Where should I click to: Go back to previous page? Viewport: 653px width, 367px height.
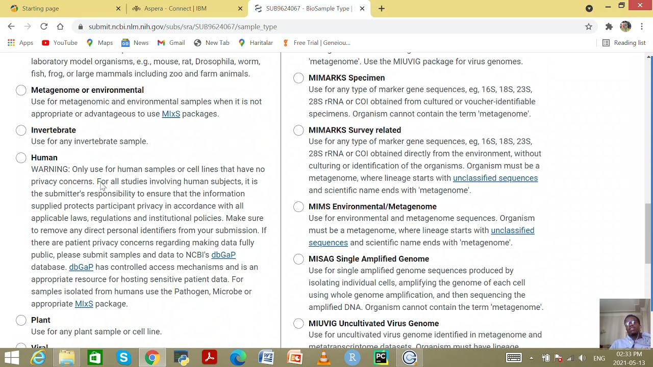(11, 27)
